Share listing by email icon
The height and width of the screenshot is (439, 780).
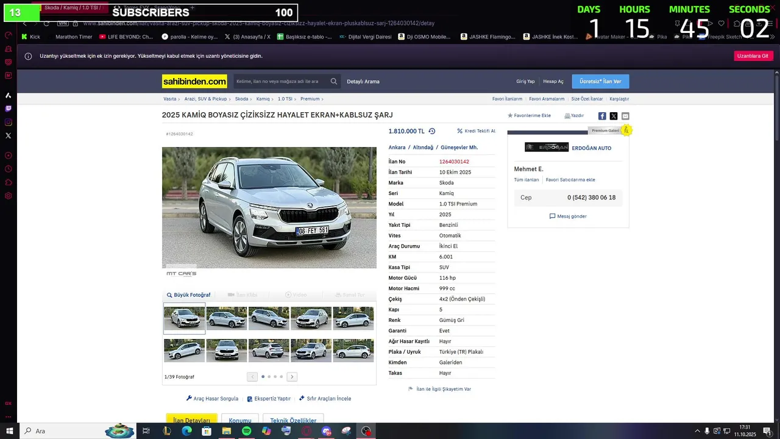pyautogui.click(x=625, y=116)
